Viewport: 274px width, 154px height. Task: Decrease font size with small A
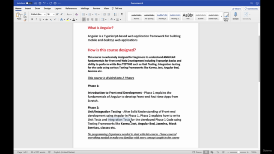pos(61,14)
